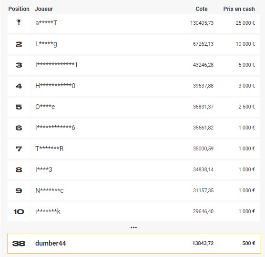Click the 13843,72 cote value
This screenshot has height=257, width=265.
point(203,243)
